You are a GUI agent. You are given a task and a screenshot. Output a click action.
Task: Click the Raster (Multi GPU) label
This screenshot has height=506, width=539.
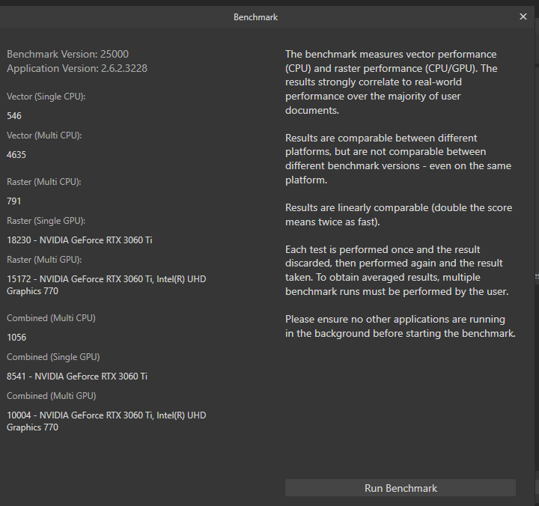pos(44,260)
